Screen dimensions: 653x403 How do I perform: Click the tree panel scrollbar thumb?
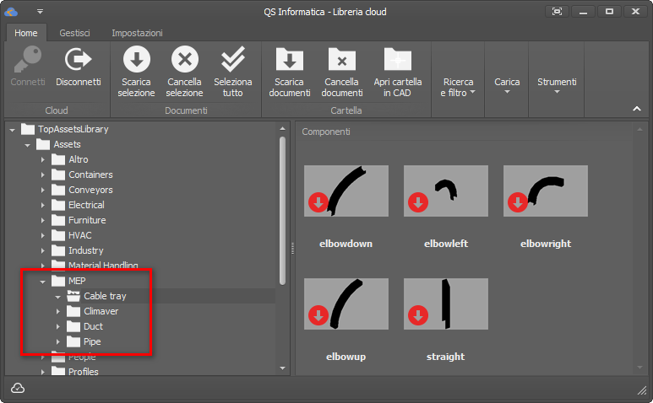[283, 211]
